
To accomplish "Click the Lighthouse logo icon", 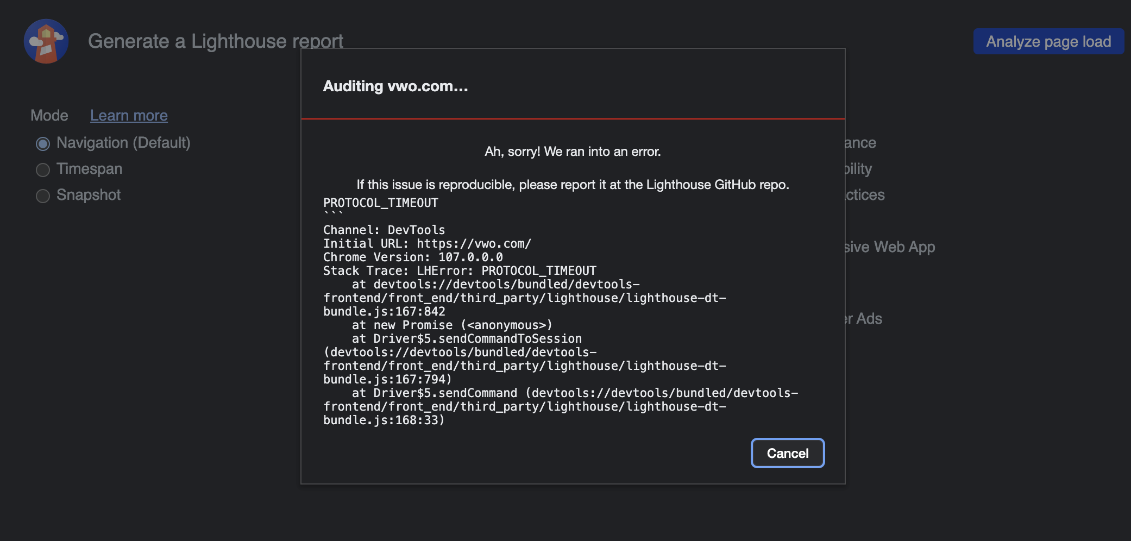I will point(46,41).
